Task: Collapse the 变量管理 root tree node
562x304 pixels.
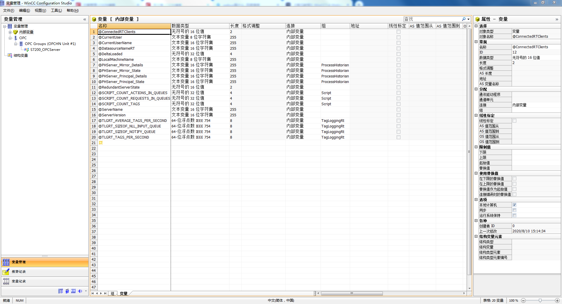Action: coord(5,26)
